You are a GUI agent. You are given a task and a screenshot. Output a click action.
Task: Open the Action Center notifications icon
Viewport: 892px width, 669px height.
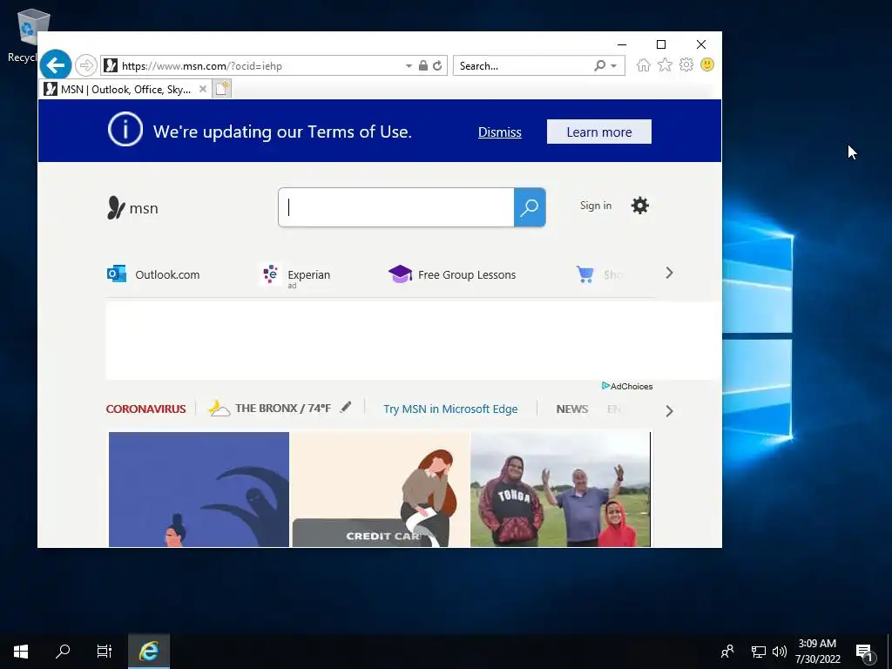[865, 652]
